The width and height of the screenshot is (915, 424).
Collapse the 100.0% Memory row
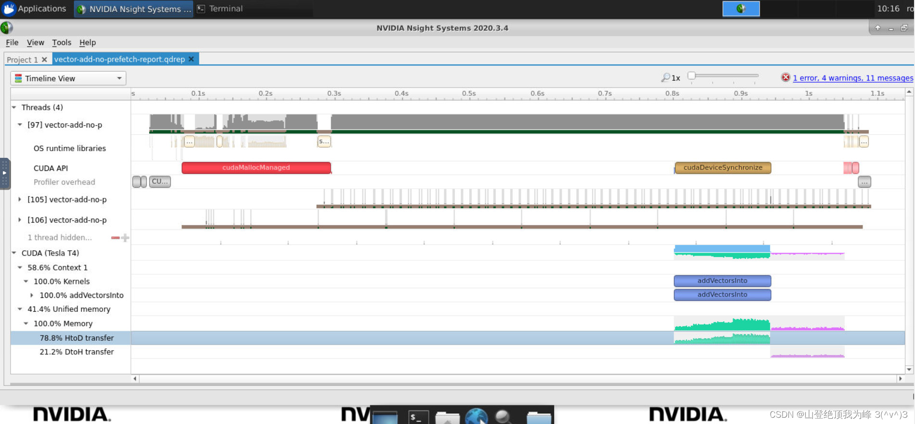(26, 323)
